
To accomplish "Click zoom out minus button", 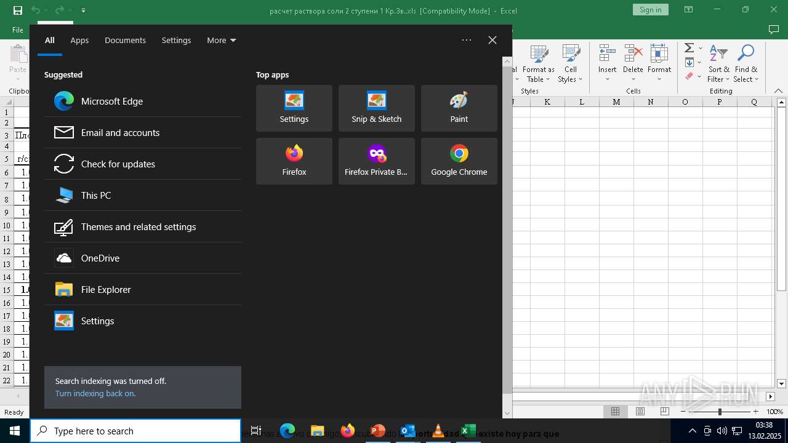I will [684, 412].
